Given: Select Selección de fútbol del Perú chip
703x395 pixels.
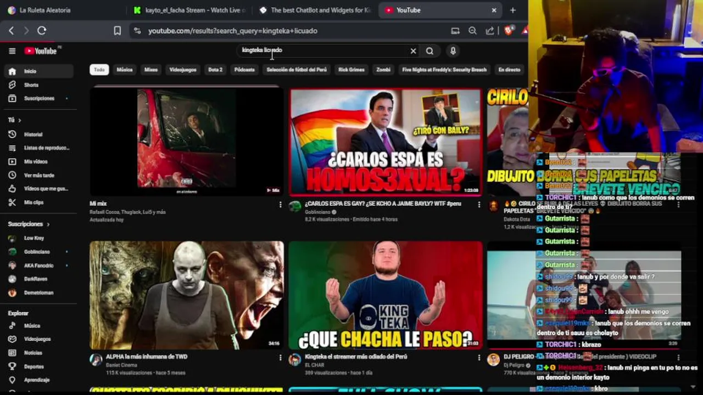Looking at the screenshot, I should click(x=297, y=70).
